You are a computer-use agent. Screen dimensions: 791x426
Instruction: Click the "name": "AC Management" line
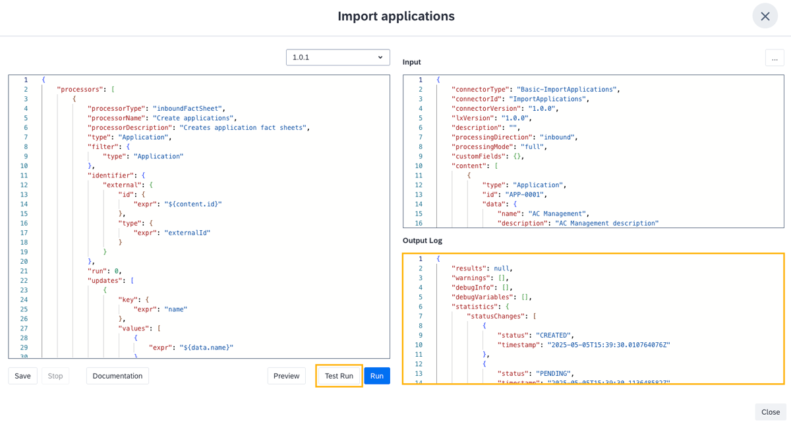544,214
